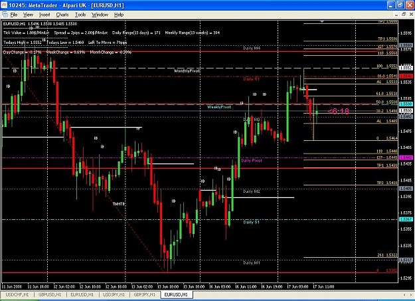Open the Window menu
This screenshot has height=301, width=415.
tap(100, 15)
